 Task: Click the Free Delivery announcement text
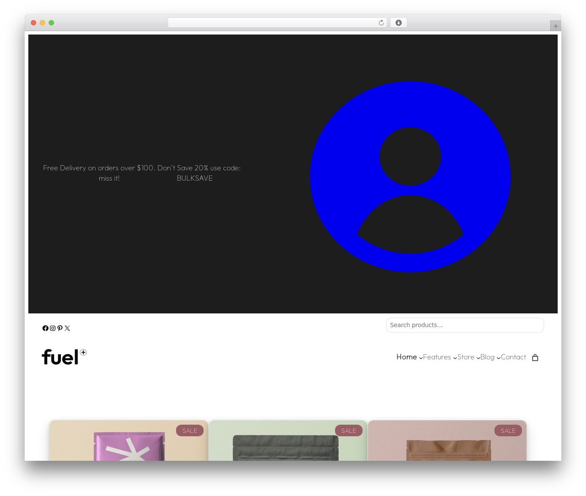[109, 173]
